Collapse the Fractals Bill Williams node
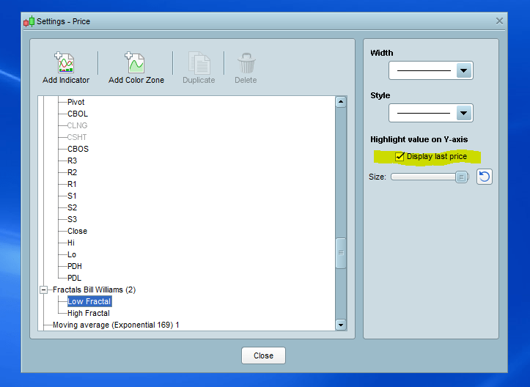Viewport: 530px width, 387px height. click(43, 290)
